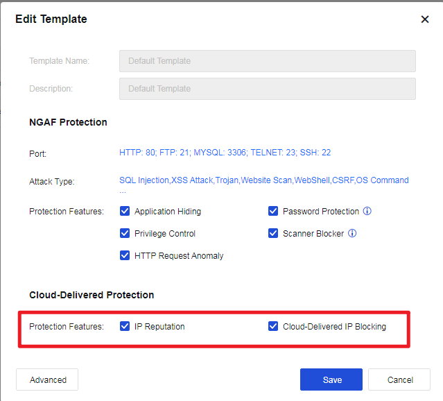Toggle the Scanner Blocker checkbox
The height and width of the screenshot is (401, 443).
pos(273,233)
